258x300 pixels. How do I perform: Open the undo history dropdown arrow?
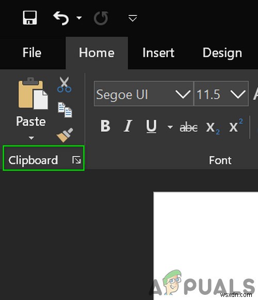[x=79, y=18]
